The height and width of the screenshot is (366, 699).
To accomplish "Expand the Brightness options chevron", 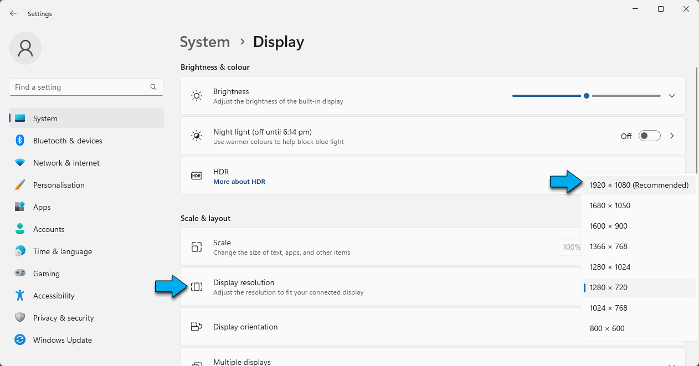I will pyautogui.click(x=672, y=95).
